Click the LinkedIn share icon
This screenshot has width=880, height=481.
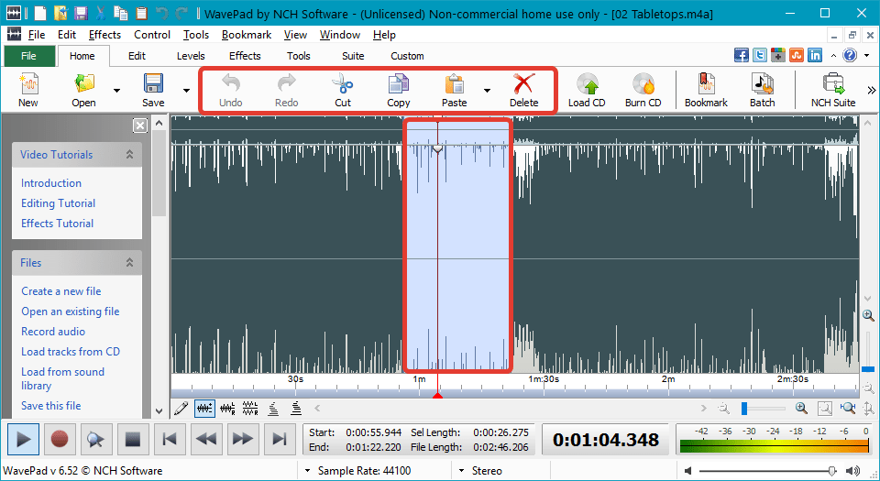click(815, 55)
